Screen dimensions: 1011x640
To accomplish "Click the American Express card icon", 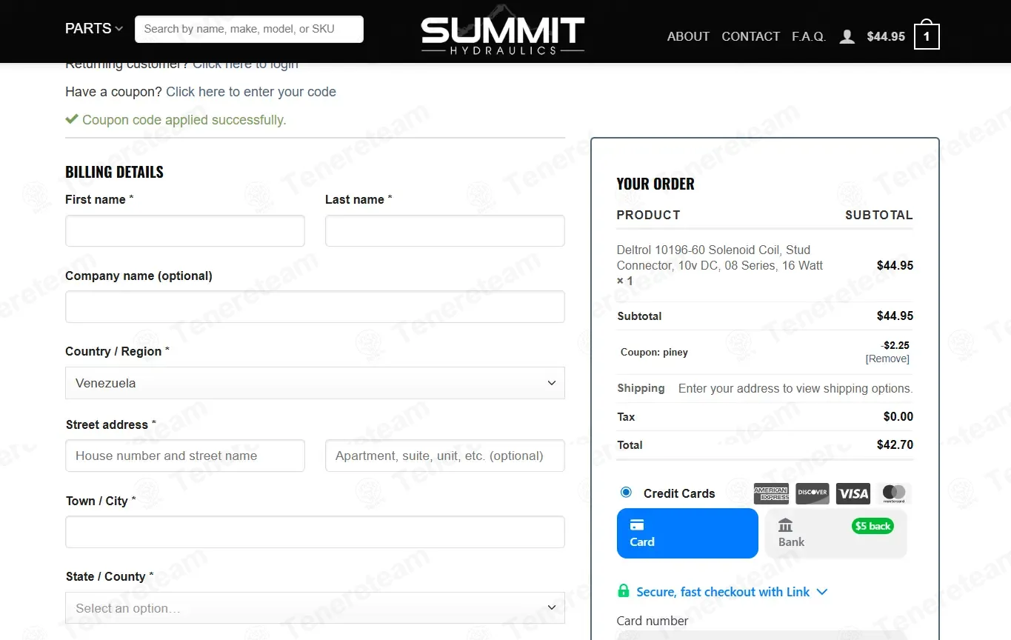I will (x=771, y=493).
